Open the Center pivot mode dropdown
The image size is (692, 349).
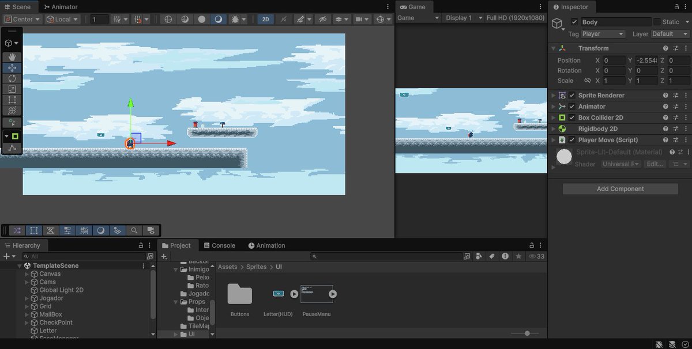(x=22, y=19)
